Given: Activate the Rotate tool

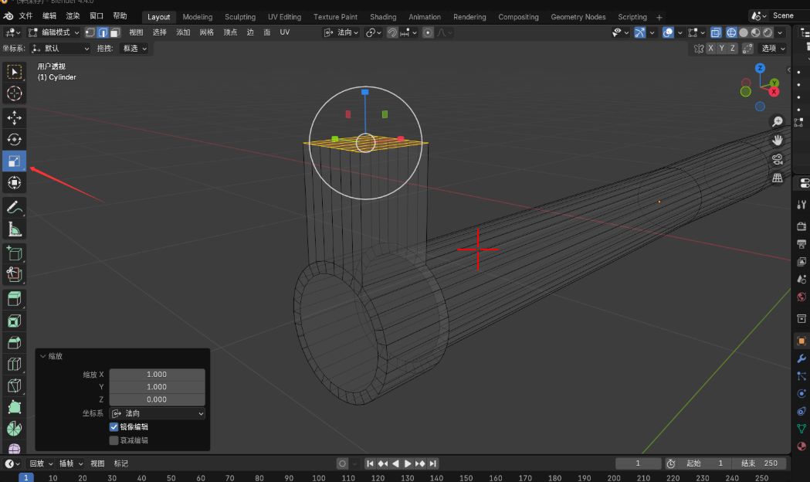Looking at the screenshot, I should (x=14, y=139).
